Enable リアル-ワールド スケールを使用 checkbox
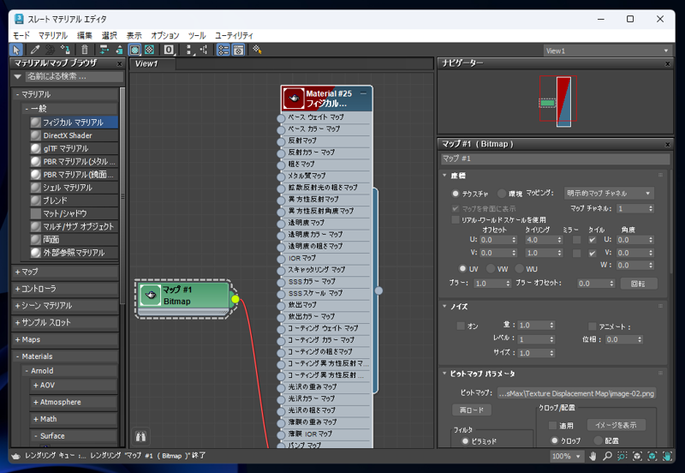 pyautogui.click(x=456, y=219)
